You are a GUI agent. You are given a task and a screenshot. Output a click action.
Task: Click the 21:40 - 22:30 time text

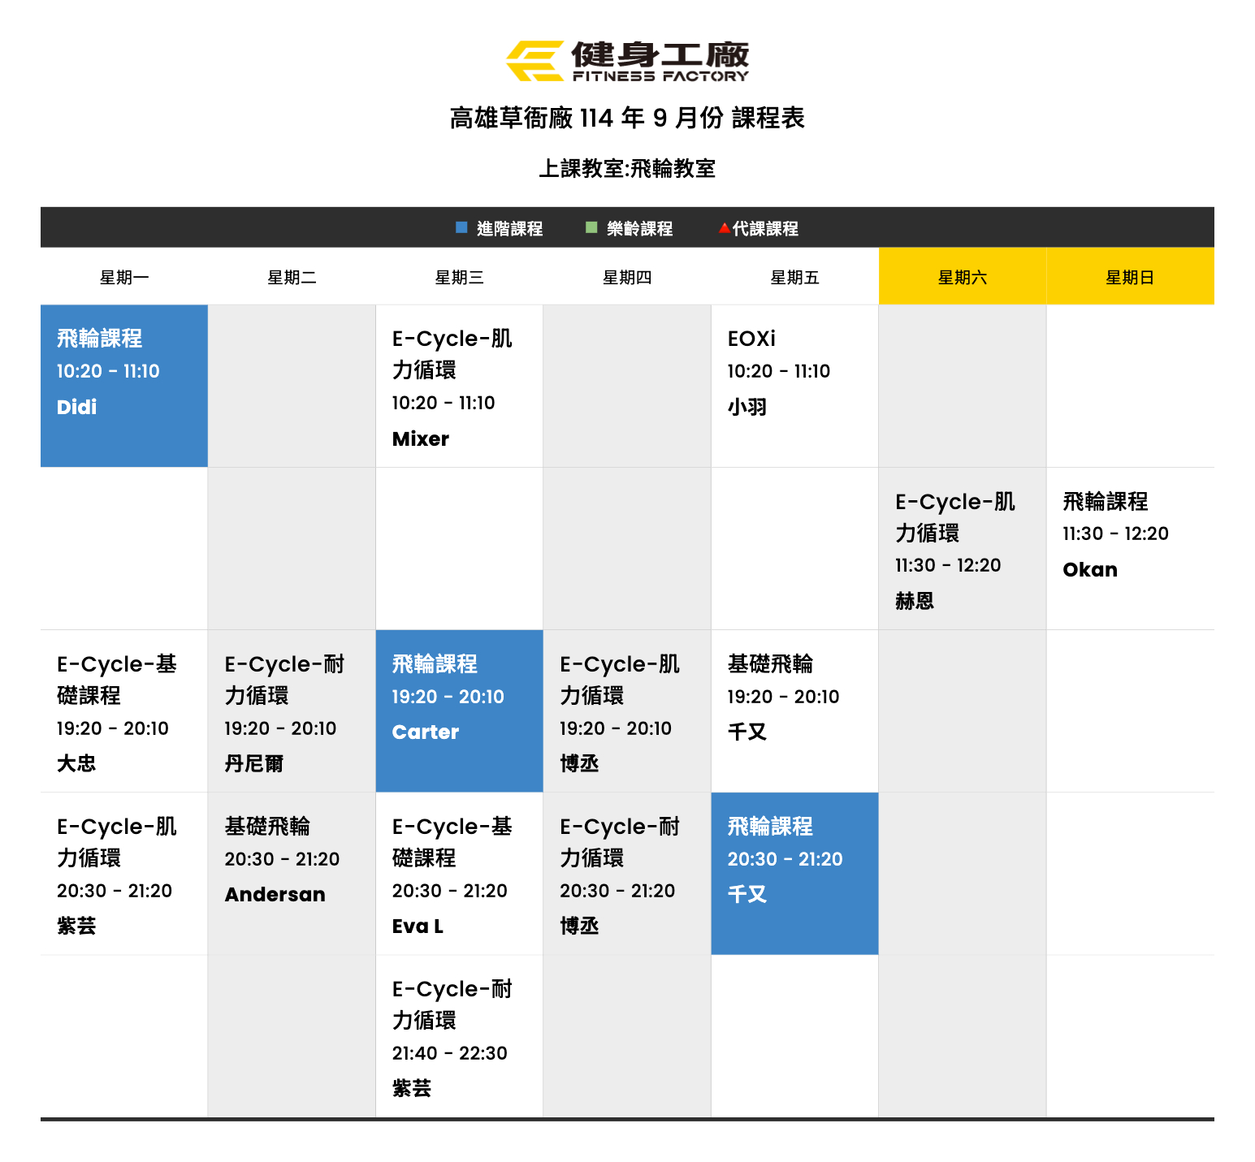(x=450, y=1053)
